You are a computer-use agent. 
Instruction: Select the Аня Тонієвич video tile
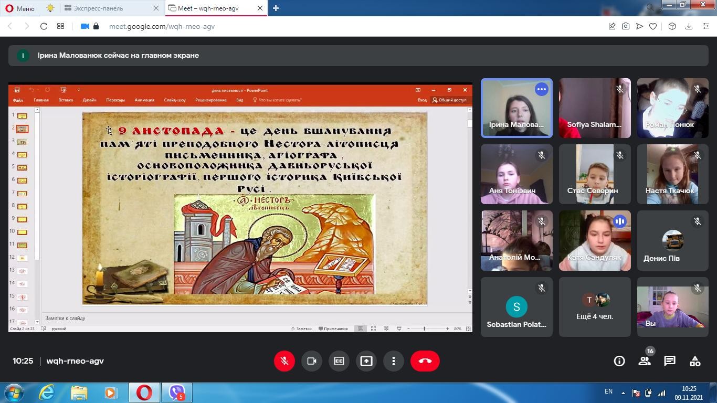(x=516, y=174)
